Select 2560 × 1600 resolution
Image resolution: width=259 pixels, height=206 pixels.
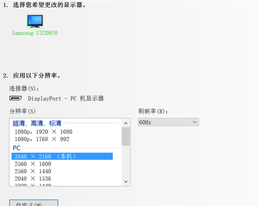[33, 164]
